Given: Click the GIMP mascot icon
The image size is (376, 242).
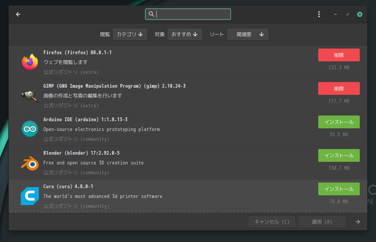Looking at the screenshot, I should pyautogui.click(x=30, y=96).
